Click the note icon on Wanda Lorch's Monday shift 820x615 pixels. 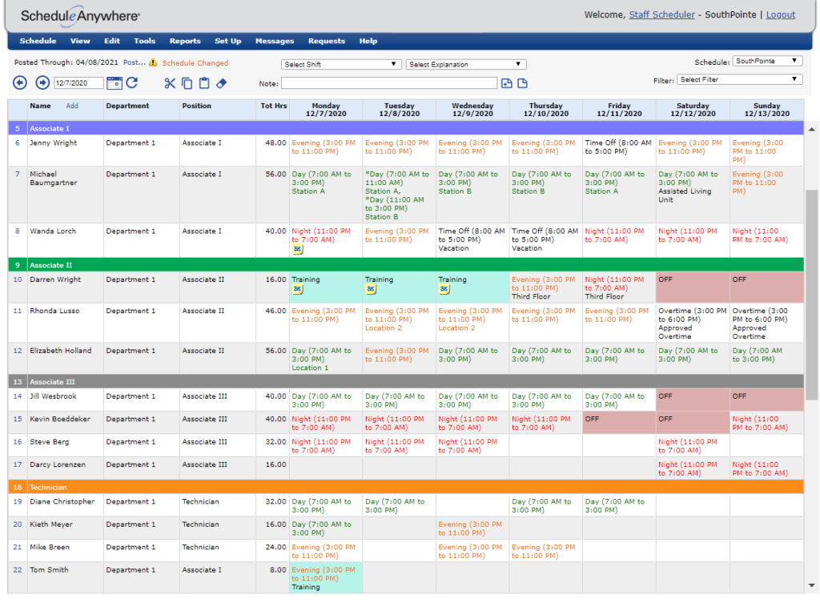point(297,249)
